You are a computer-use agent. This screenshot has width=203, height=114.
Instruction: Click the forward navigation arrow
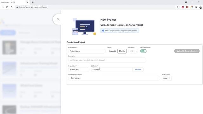tap(3, 7)
